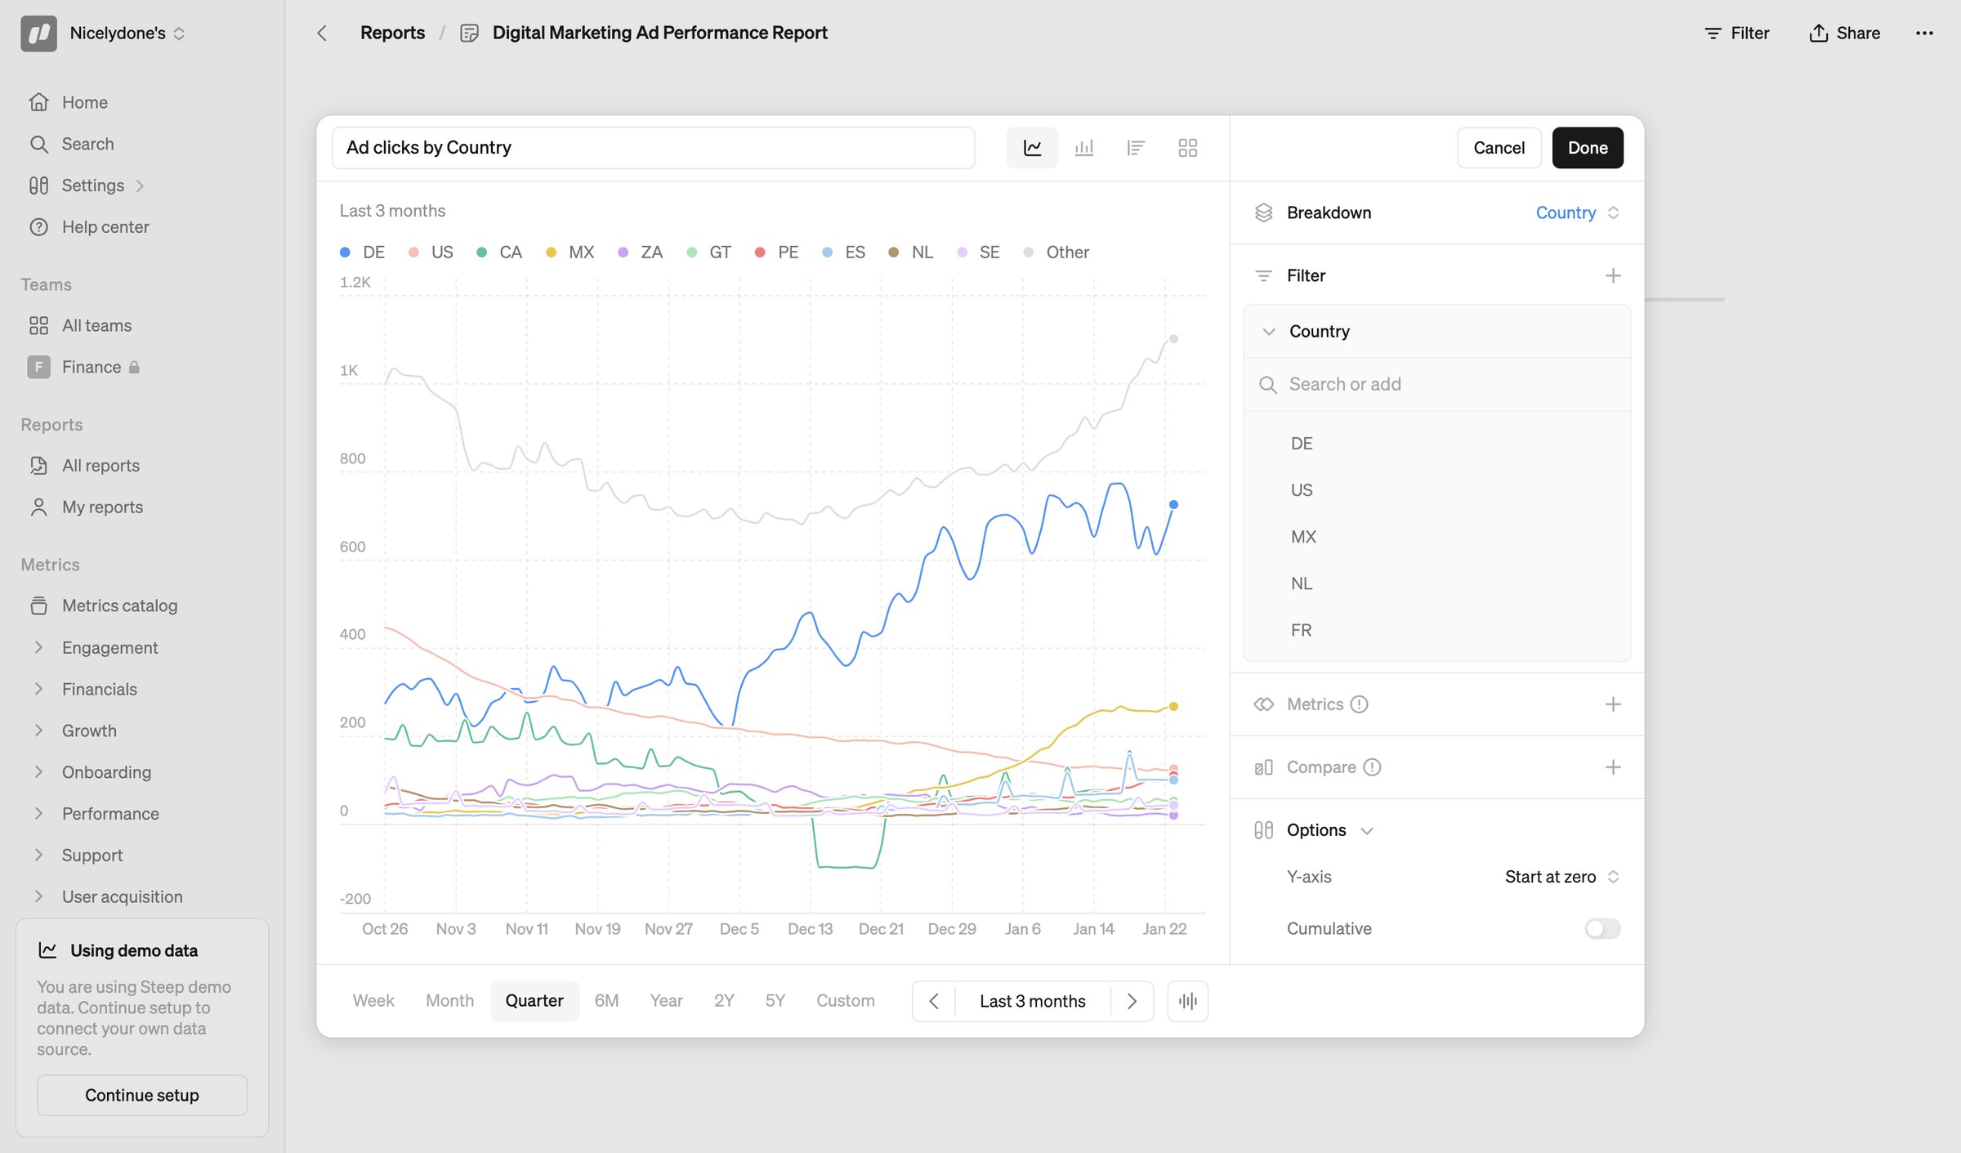Add a new filter with plus icon
The height and width of the screenshot is (1153, 1961).
click(x=1613, y=275)
